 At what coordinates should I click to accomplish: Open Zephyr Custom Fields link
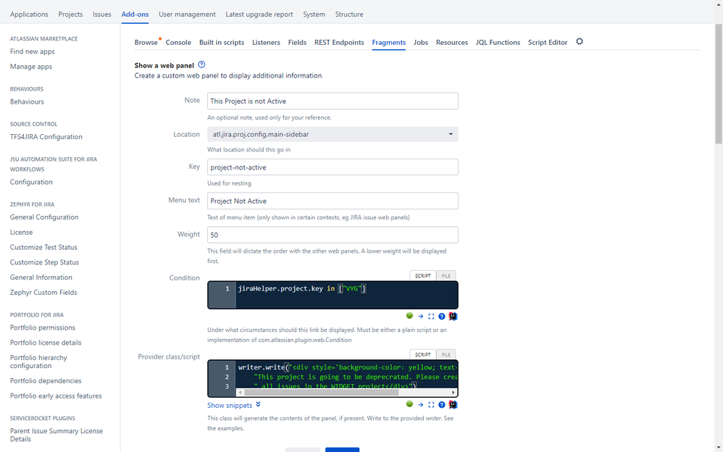coord(43,293)
